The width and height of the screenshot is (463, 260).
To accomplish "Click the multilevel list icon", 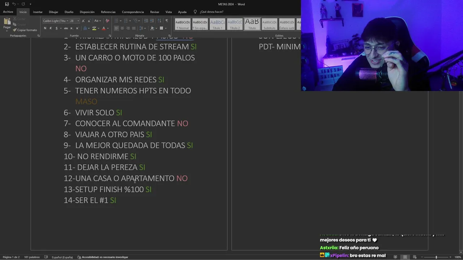I will [x=136, y=21].
